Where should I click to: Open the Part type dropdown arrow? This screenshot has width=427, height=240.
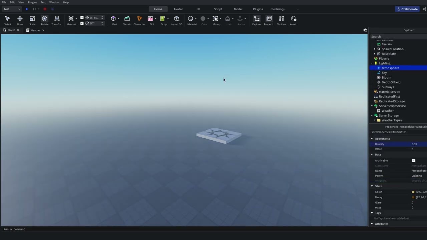click(x=118, y=19)
